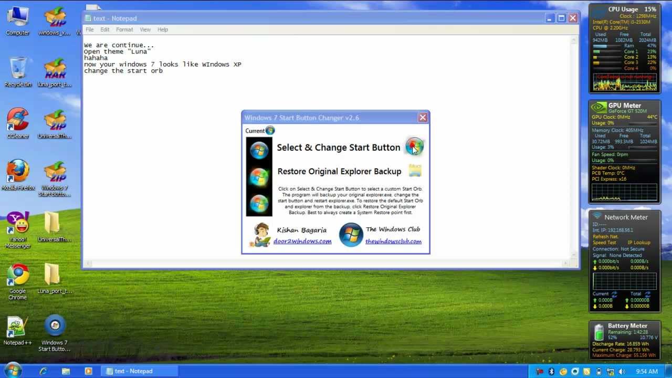The image size is (672, 378).
Task: Click inside the Notepad text area after 'start orb'
Action: pyautogui.click(x=164, y=71)
